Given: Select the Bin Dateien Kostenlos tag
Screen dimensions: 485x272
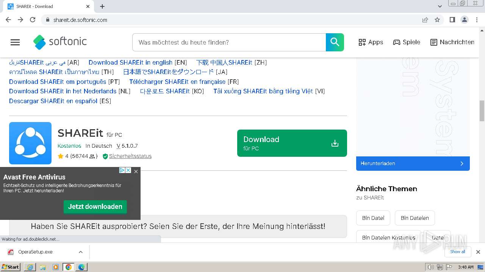Looking at the screenshot, I should tap(389, 238).
